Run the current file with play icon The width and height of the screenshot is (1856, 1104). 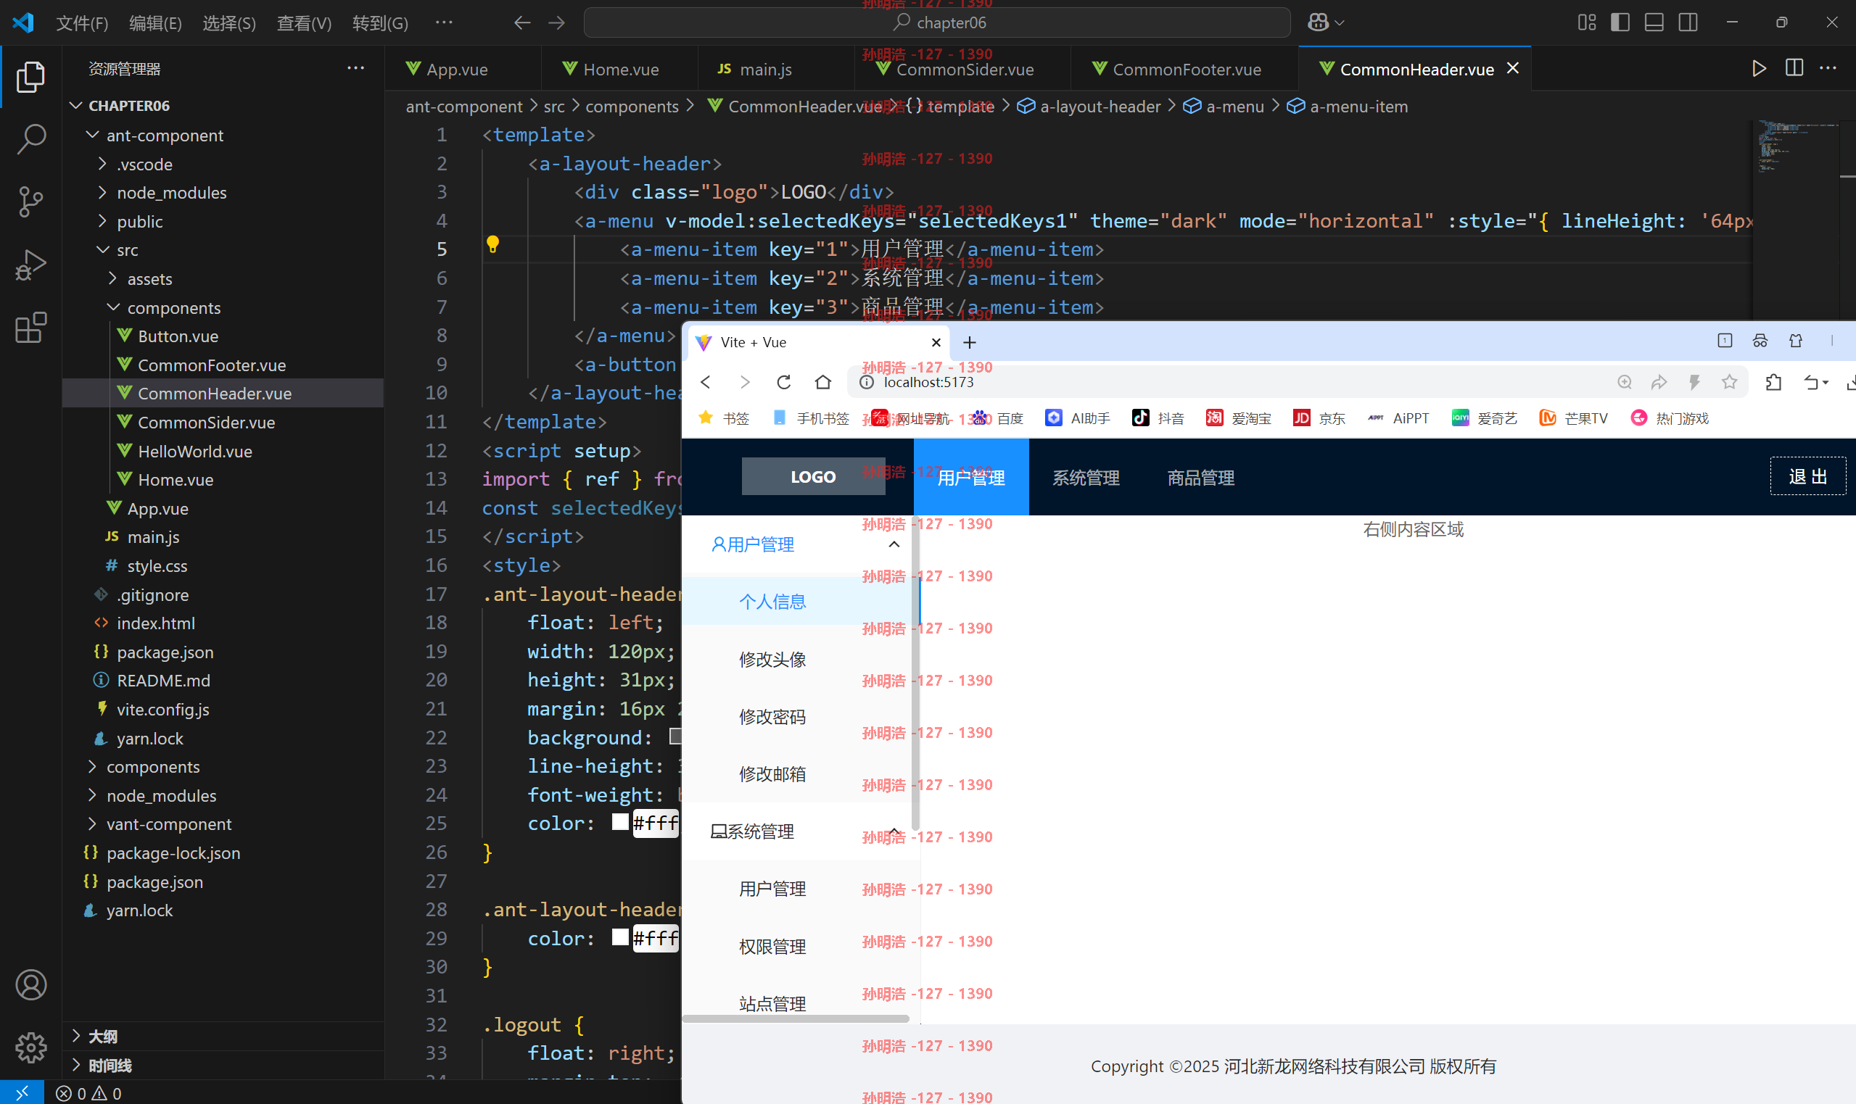click(1759, 68)
